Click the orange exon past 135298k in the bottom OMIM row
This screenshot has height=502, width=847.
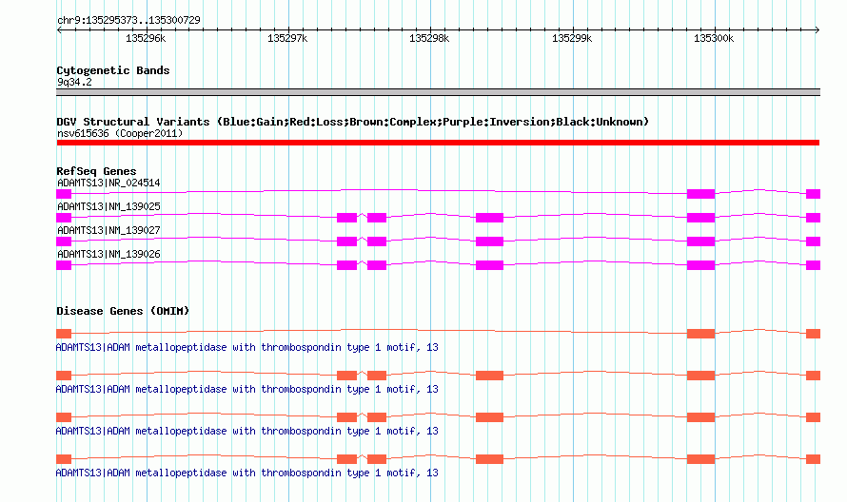489,459
